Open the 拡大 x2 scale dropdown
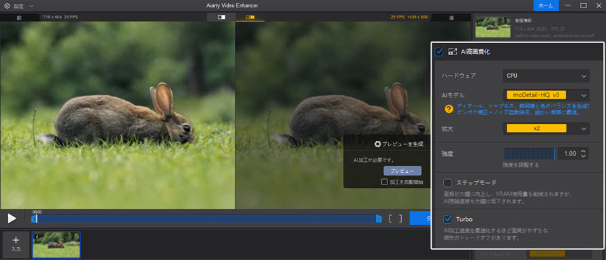The height and width of the screenshot is (260, 606). pyautogui.click(x=546, y=129)
